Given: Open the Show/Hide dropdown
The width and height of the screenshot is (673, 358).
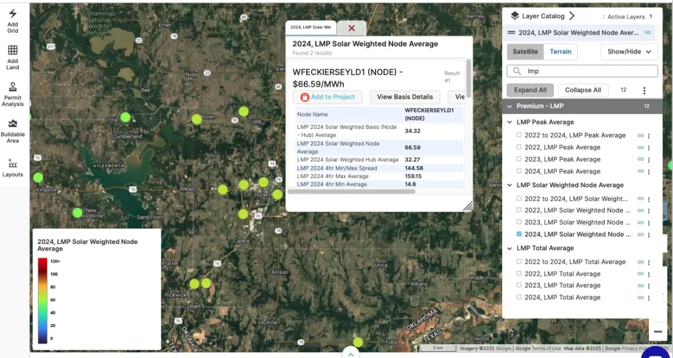Looking at the screenshot, I should [629, 52].
